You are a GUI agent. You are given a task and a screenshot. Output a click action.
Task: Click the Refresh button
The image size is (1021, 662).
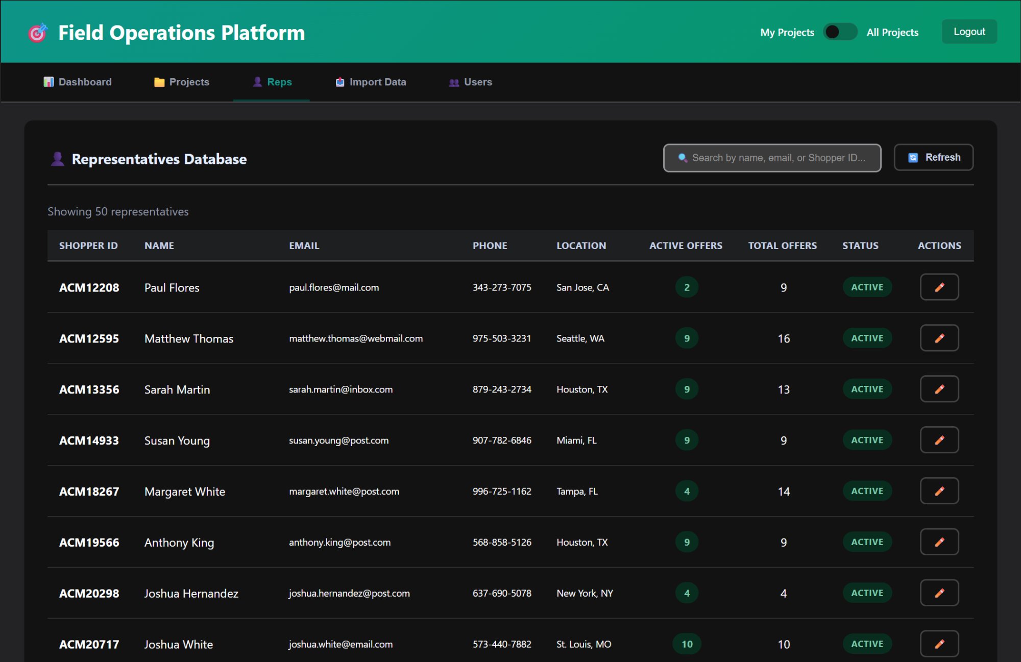point(934,157)
